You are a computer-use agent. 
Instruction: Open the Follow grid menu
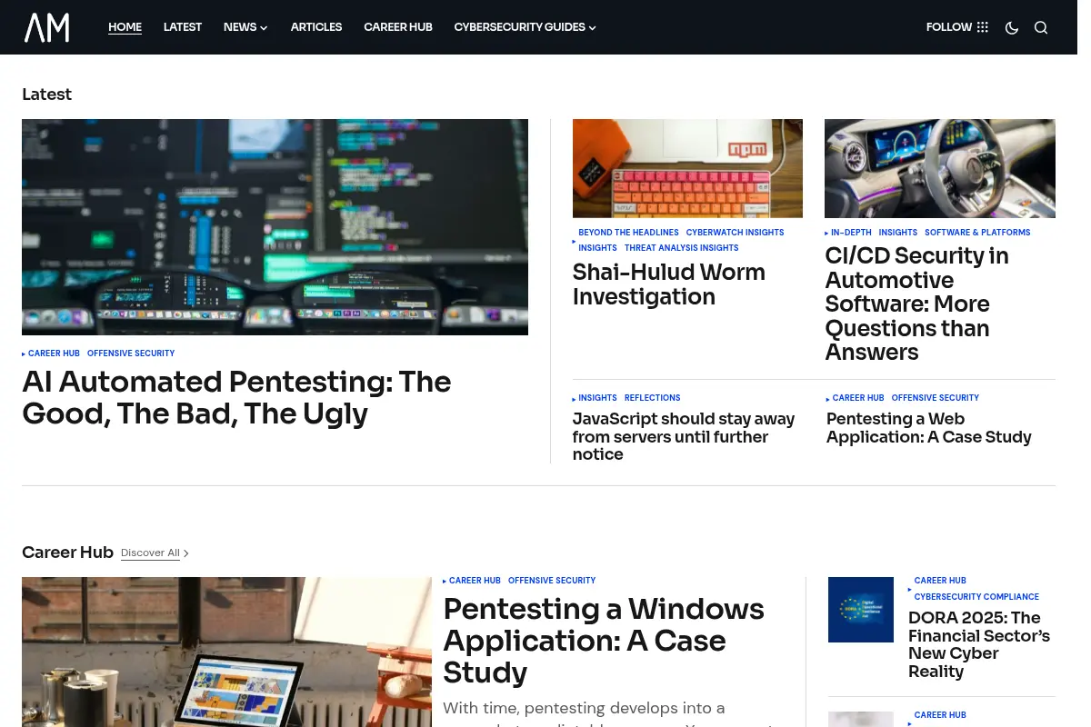coord(957,27)
